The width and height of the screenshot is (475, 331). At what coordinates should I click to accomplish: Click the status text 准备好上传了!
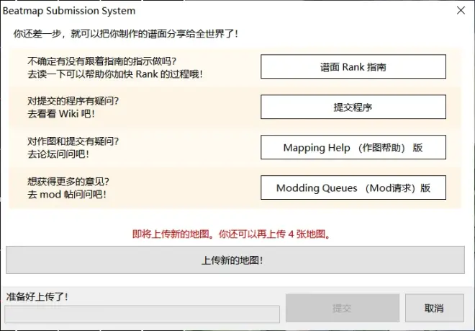37,296
